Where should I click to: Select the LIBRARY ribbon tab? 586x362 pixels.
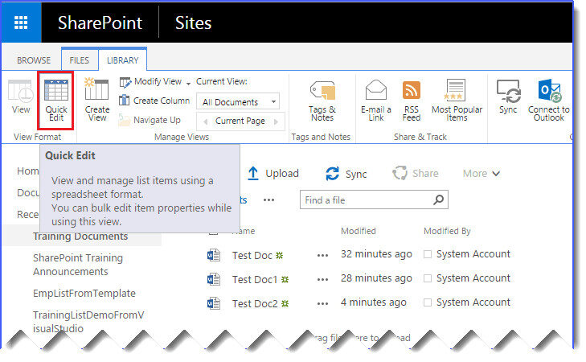pos(122,60)
